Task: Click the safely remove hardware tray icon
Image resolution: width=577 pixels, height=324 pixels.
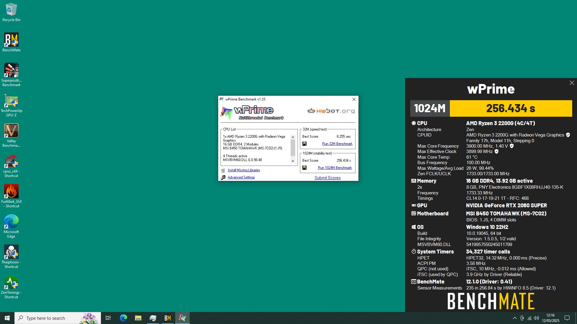Action: 522,318
